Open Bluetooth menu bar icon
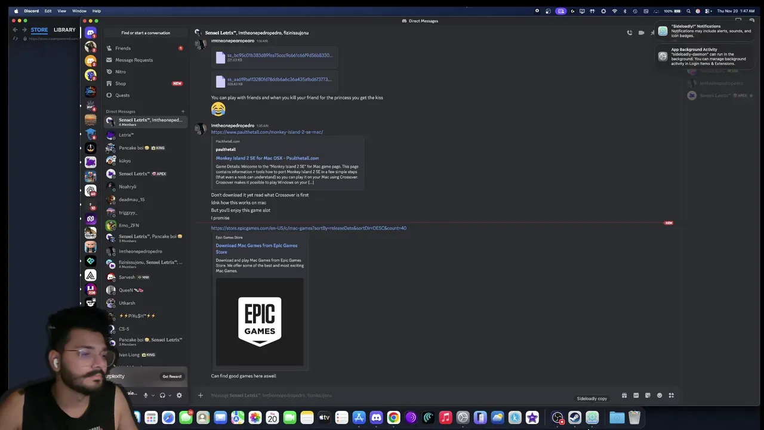 point(625,11)
